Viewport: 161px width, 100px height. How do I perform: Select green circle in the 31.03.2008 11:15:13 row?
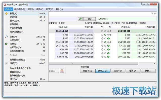105,35
